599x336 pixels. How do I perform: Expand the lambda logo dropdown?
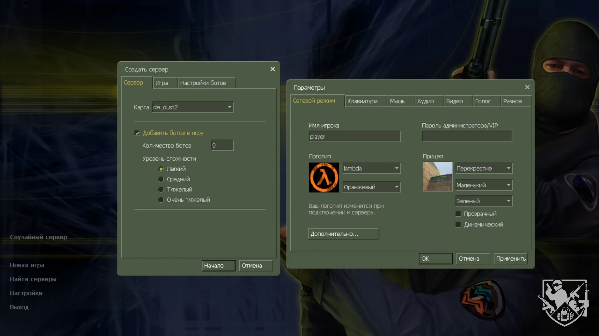(396, 168)
